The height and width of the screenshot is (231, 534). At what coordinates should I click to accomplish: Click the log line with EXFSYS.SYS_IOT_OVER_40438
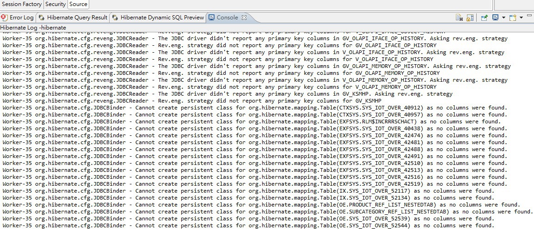255,128
